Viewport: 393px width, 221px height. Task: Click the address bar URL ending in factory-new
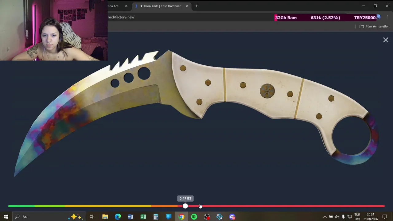coord(121,17)
